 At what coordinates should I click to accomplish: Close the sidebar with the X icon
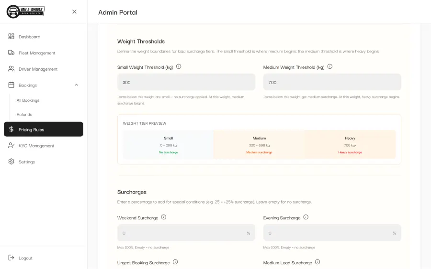[74, 11]
